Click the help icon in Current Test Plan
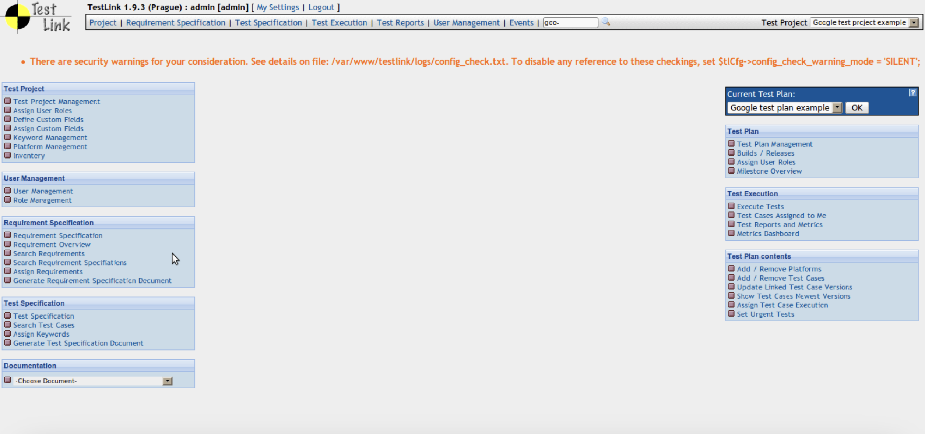Screen dimensions: 925x434 (x=912, y=93)
